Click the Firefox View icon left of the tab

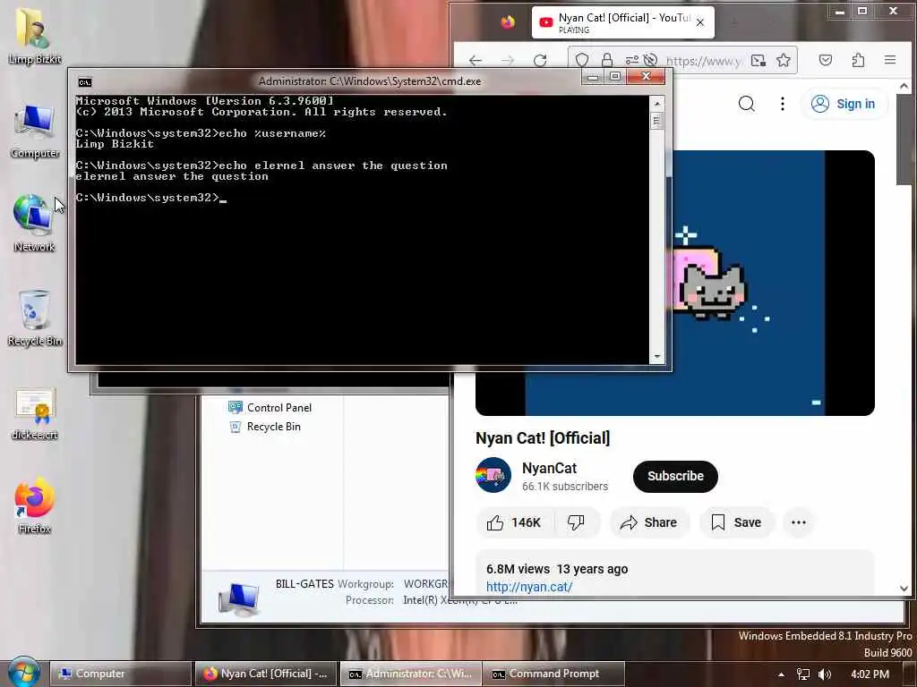point(508,22)
